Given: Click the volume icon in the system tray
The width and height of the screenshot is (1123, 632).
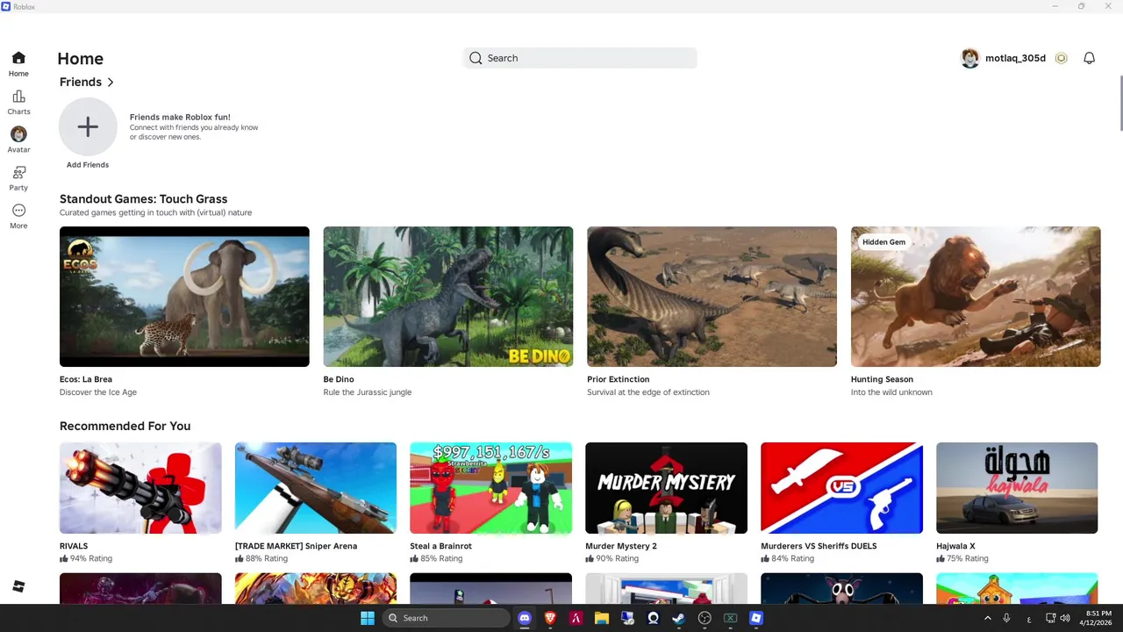Looking at the screenshot, I should tap(1066, 618).
